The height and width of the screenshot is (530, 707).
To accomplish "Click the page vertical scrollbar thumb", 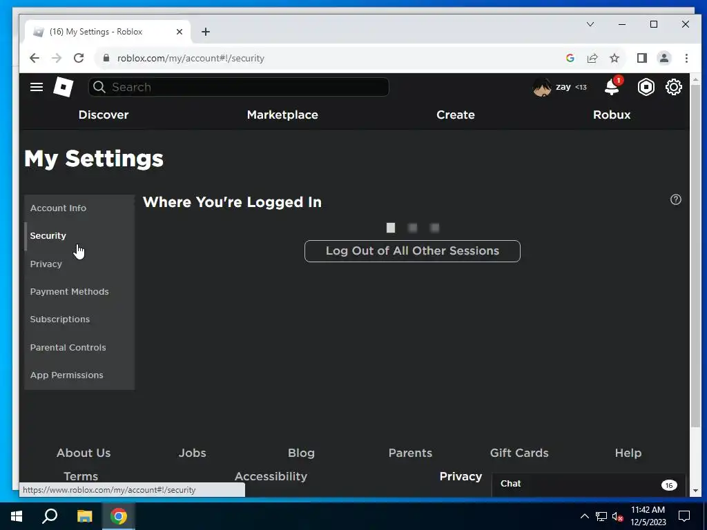I will pyautogui.click(x=695, y=256).
